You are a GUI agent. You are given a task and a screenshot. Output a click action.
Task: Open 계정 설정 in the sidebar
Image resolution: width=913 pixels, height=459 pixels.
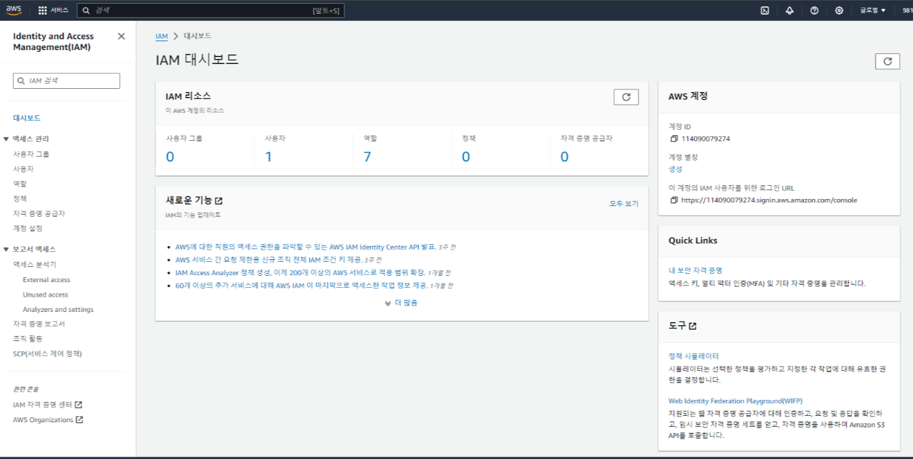27,228
